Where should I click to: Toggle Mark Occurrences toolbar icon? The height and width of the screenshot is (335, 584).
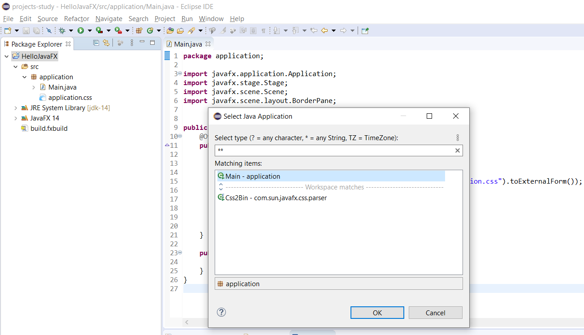(223, 30)
